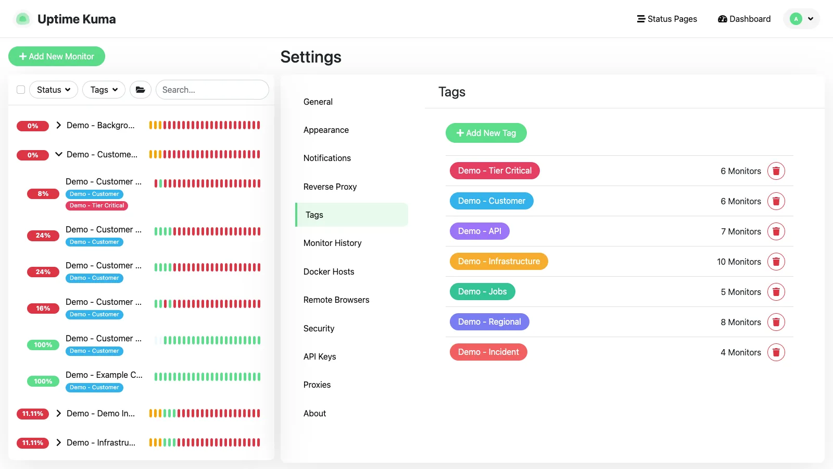Screen dimensions: 833x469
Task: Click the 4 Monitors count text
Action: tap(741, 352)
